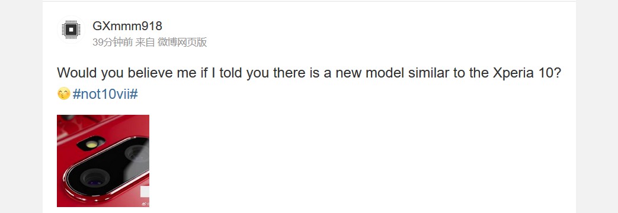The width and height of the screenshot is (618, 213).
Task: Click the upper camera lens in photo
Action: click(x=136, y=154)
